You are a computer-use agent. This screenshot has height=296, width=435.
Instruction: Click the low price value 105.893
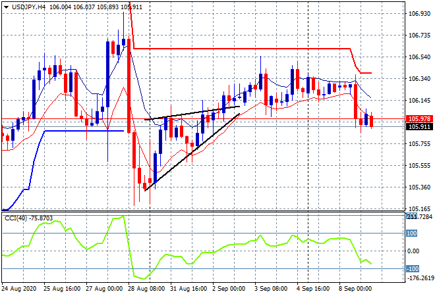[107, 7]
